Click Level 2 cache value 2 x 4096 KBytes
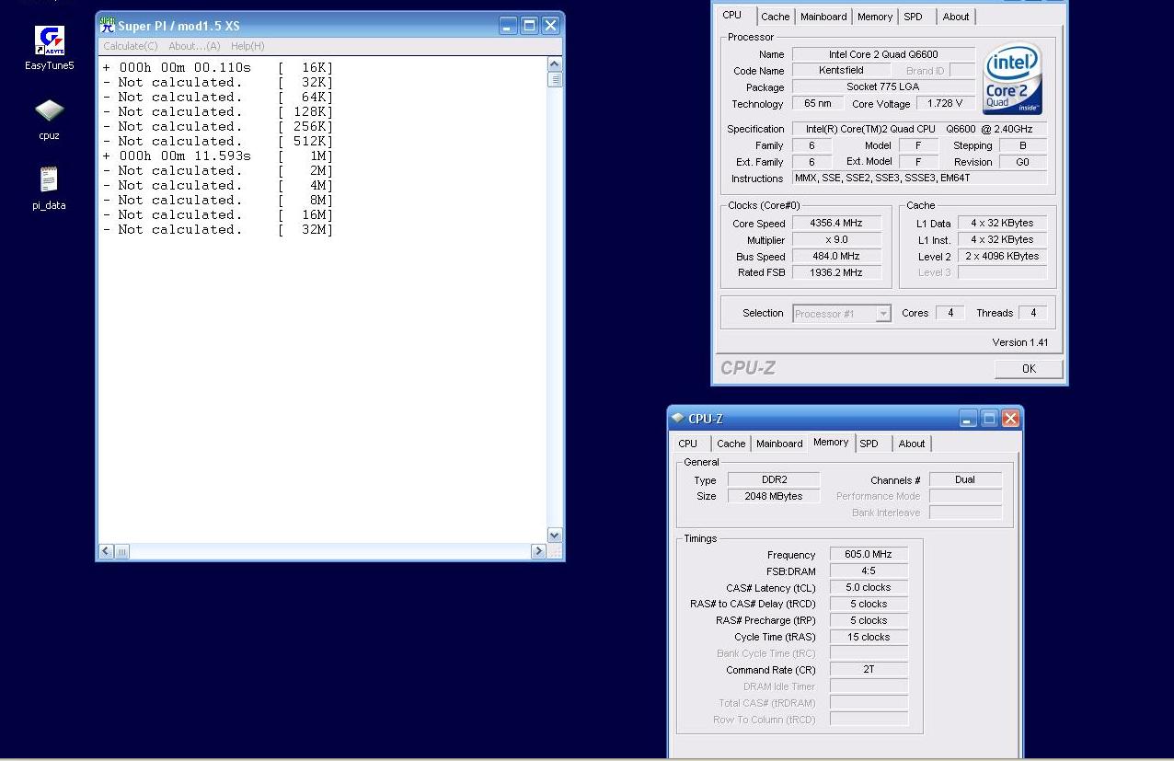This screenshot has height=761, width=1174. click(1002, 256)
